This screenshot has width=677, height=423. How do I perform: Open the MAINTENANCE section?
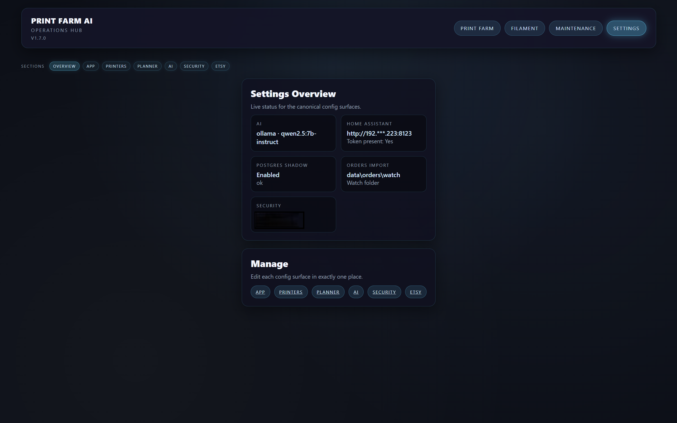point(575,28)
